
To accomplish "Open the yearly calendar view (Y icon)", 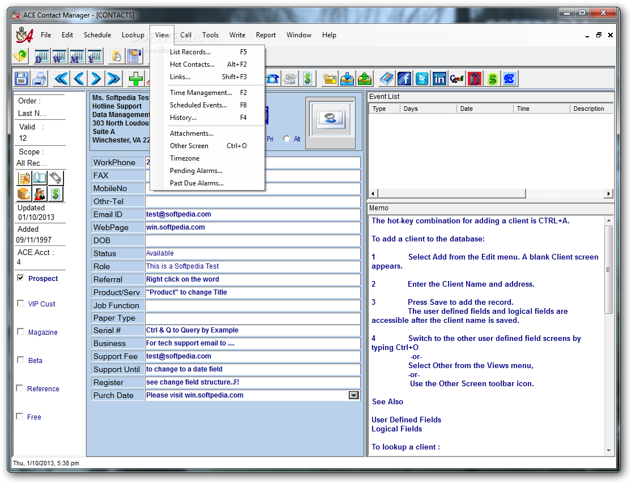I will pos(95,56).
